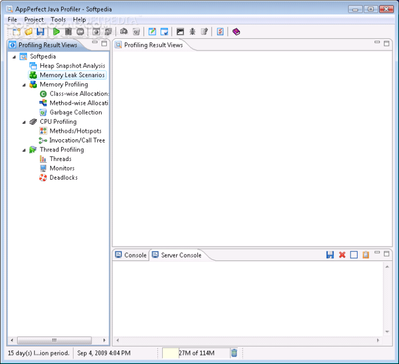Click the grey stacked snapshots toolbar icon
Screen dimensions: 399x364
coord(109,32)
